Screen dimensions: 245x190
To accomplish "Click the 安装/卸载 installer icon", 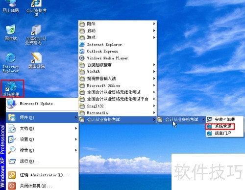I will click(210, 119).
